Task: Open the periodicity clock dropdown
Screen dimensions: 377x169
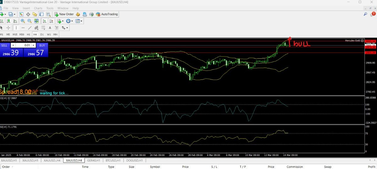Action: [69, 21]
